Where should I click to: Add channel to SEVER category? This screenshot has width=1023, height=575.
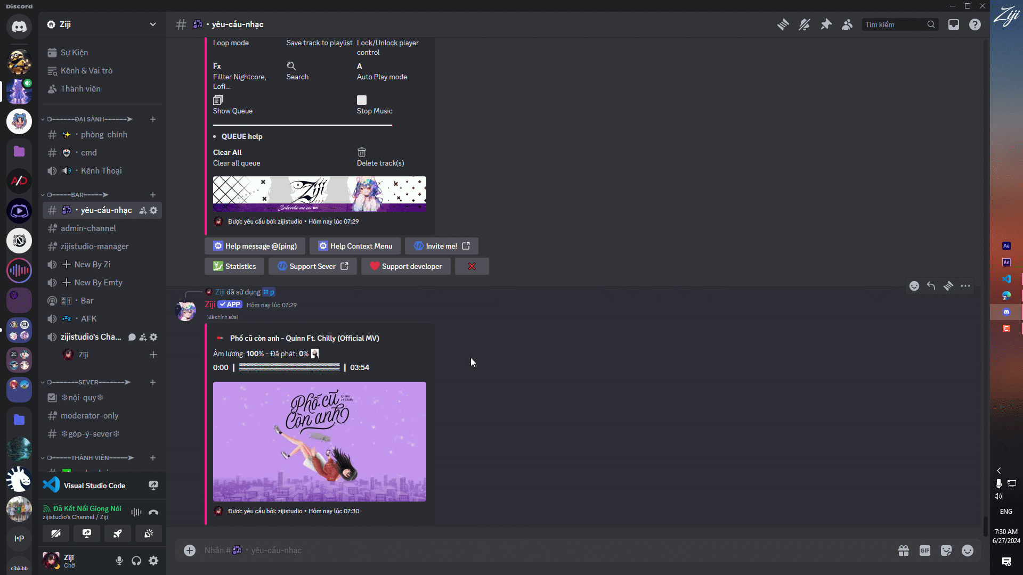(x=153, y=382)
